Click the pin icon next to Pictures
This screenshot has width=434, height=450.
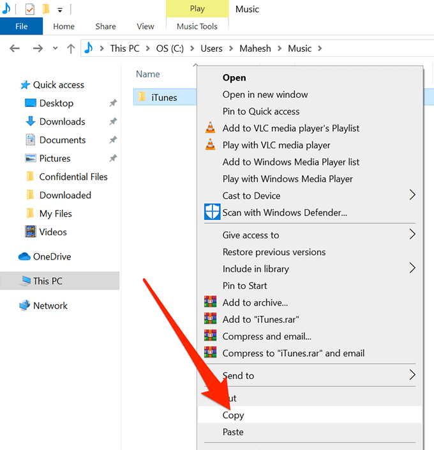113,158
